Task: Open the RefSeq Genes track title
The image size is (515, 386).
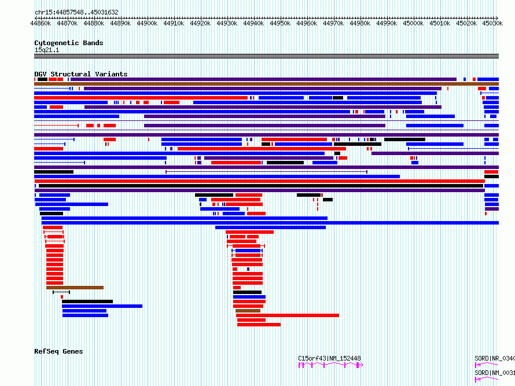Action: (58, 351)
